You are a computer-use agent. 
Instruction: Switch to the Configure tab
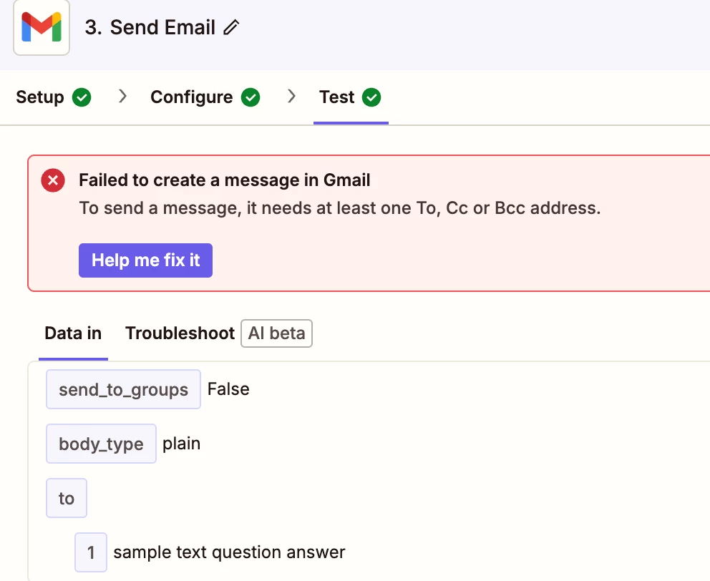click(191, 97)
